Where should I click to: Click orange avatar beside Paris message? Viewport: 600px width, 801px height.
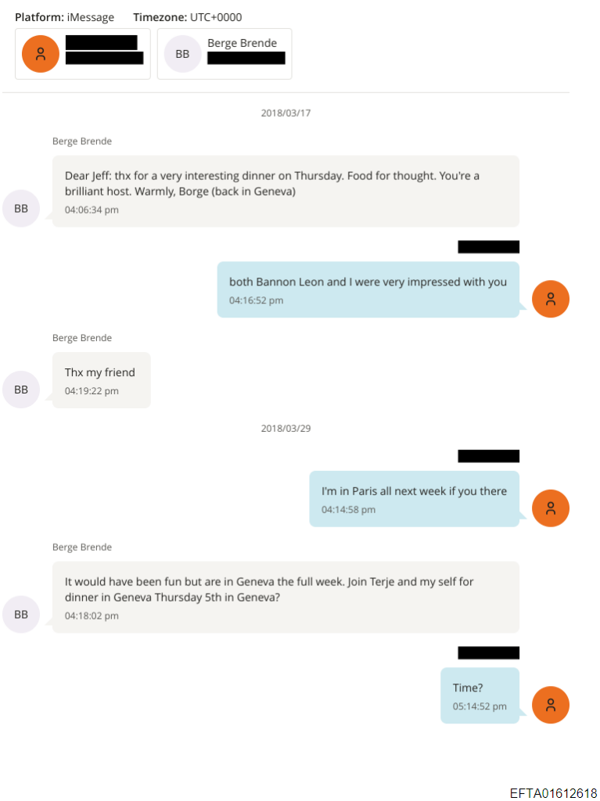point(551,508)
